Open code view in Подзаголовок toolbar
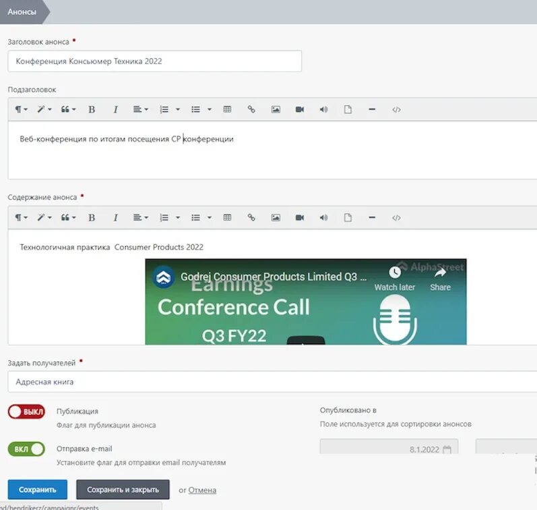Screen dimensions: 537x510 coord(396,109)
